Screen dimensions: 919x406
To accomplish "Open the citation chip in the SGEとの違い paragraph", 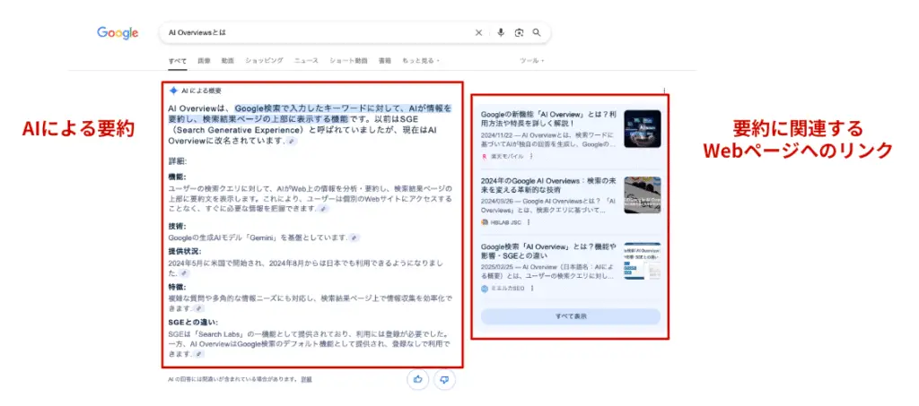I will 198,355.
